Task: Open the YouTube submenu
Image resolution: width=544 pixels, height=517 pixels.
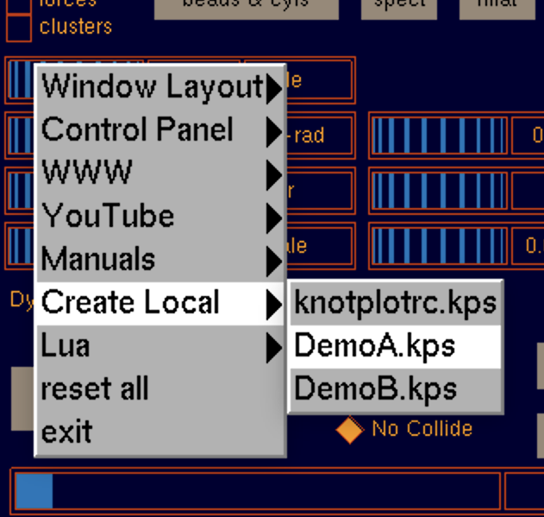Action: pyautogui.click(x=161, y=217)
